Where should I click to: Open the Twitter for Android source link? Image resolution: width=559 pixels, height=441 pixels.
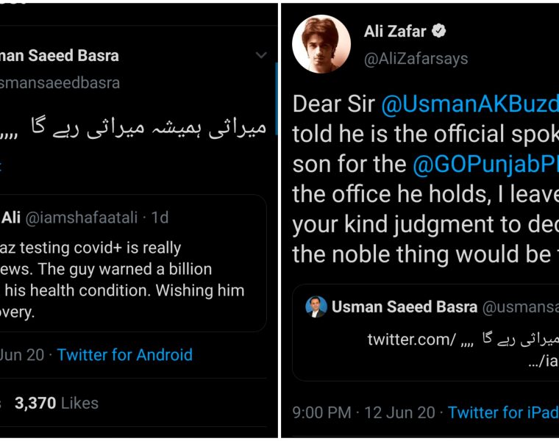point(124,354)
